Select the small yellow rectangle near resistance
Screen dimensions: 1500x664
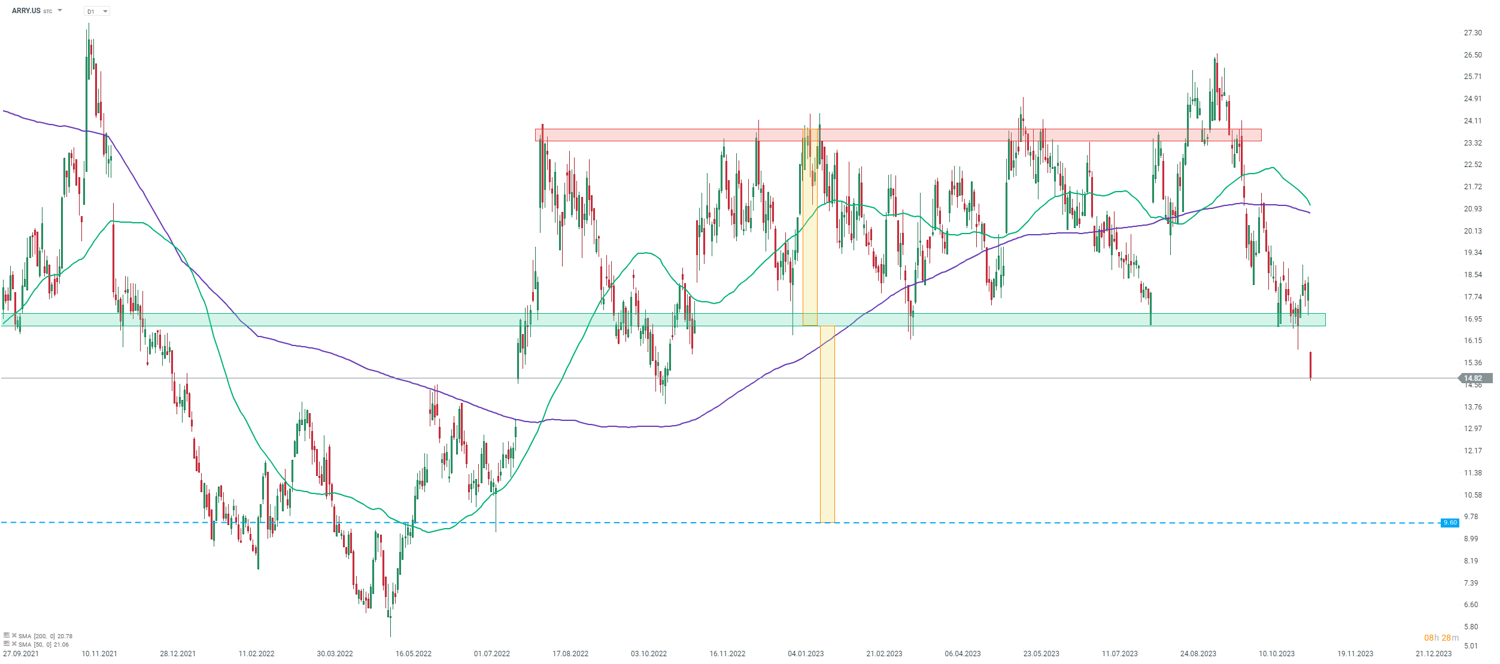coord(810,263)
